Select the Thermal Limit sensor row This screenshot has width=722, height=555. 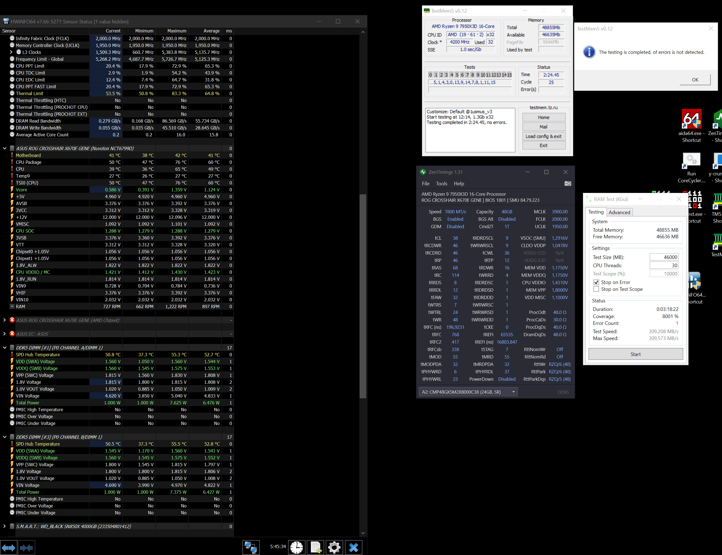[117, 93]
